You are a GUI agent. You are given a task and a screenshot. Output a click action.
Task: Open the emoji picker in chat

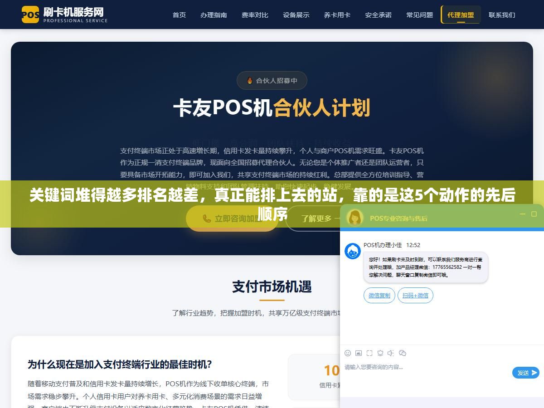(348, 353)
